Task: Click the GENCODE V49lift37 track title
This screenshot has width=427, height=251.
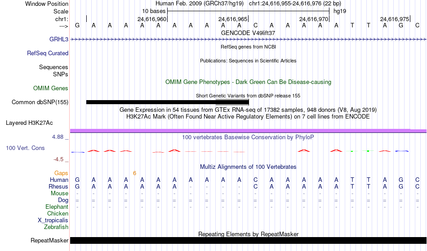Action: pyautogui.click(x=248, y=33)
